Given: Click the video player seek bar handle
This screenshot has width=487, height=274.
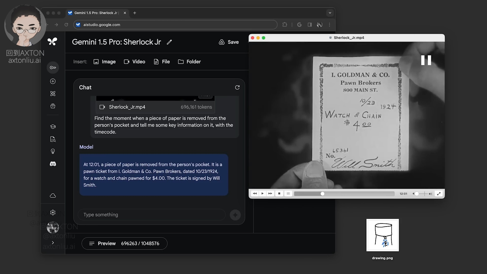Looking at the screenshot, I should [322, 194].
